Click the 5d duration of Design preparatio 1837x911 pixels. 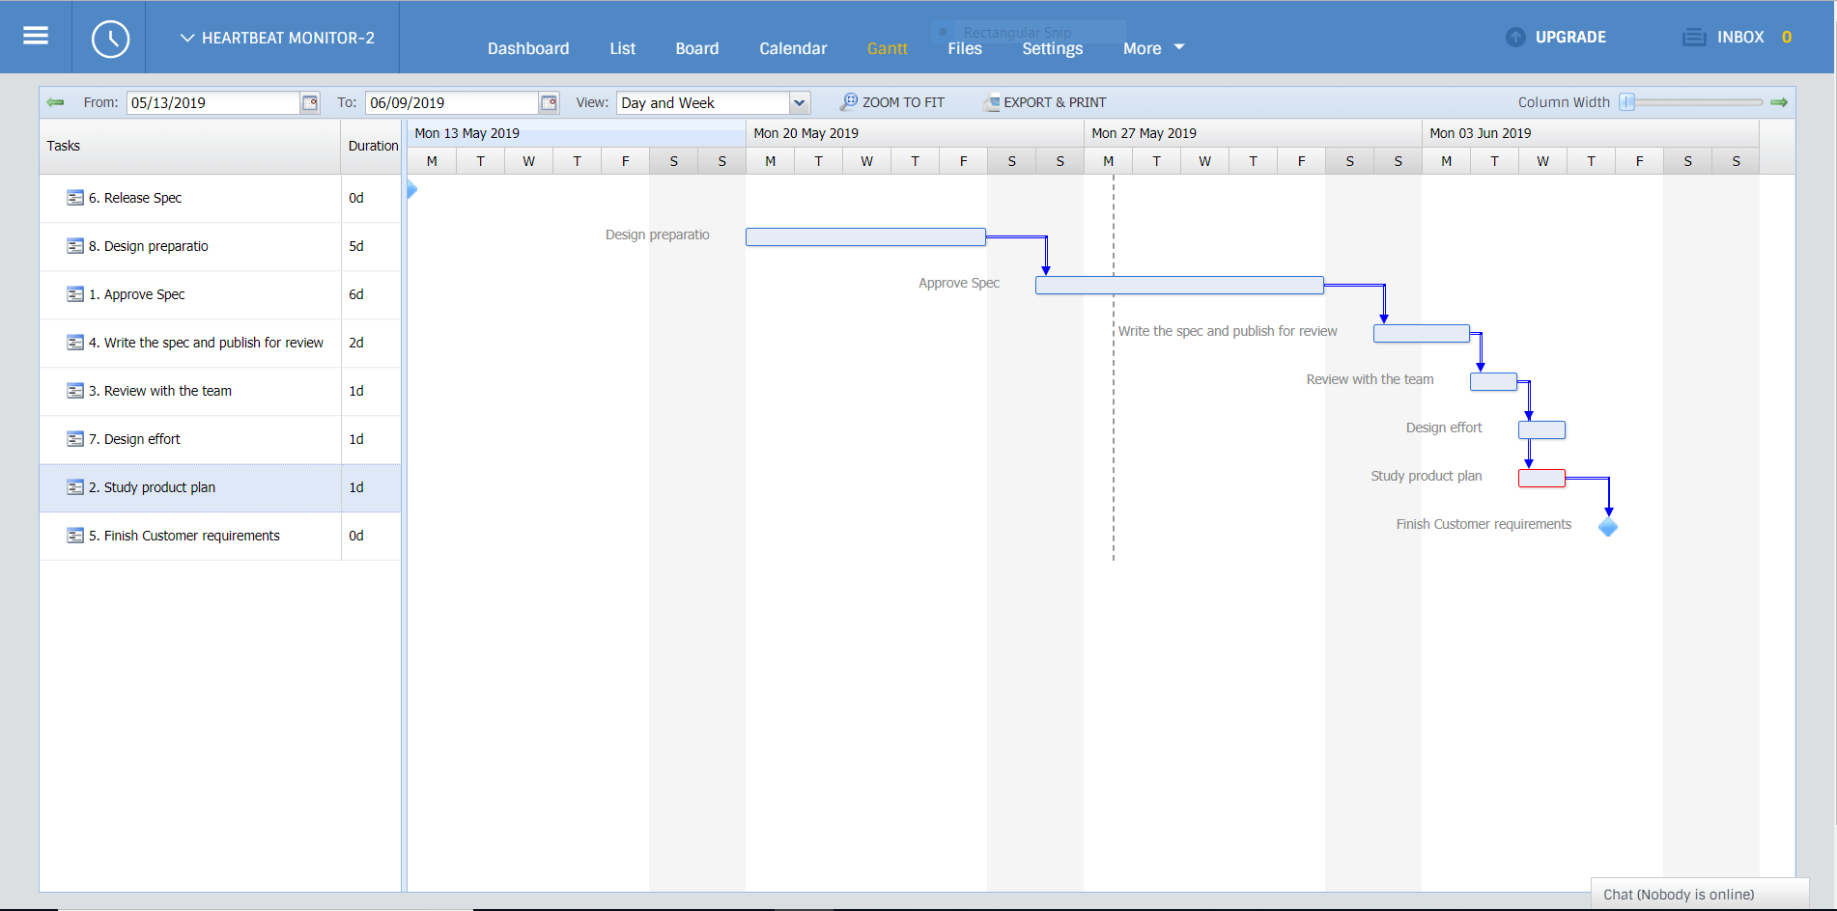tap(356, 246)
